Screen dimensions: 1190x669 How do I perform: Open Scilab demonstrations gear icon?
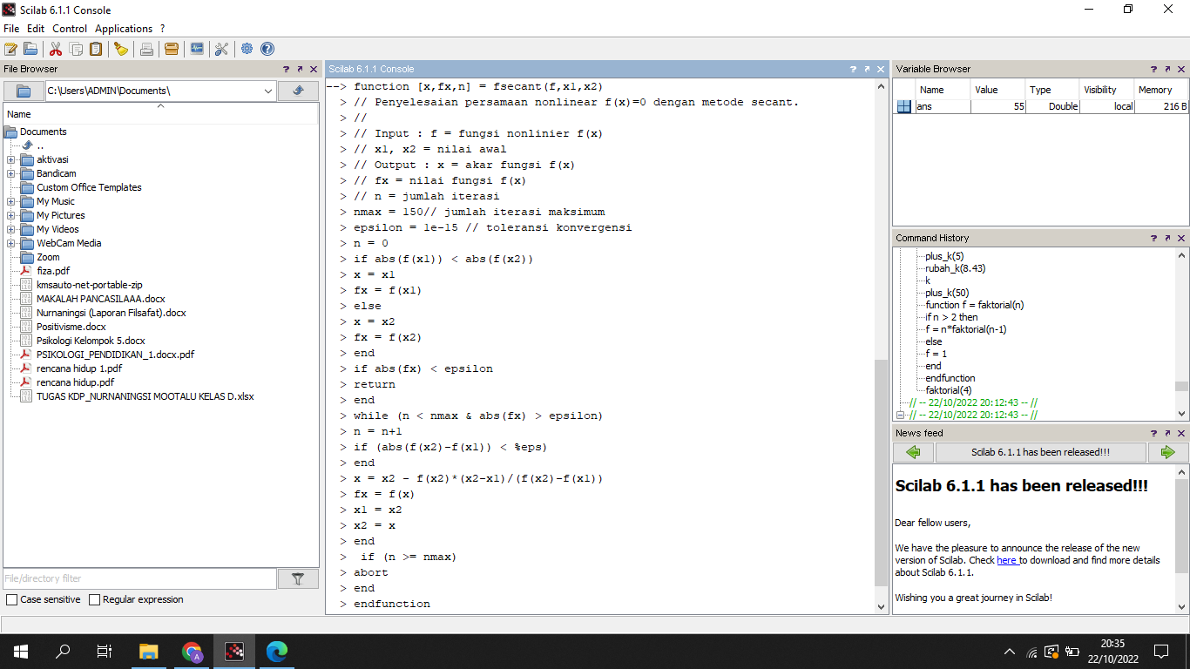247,49
